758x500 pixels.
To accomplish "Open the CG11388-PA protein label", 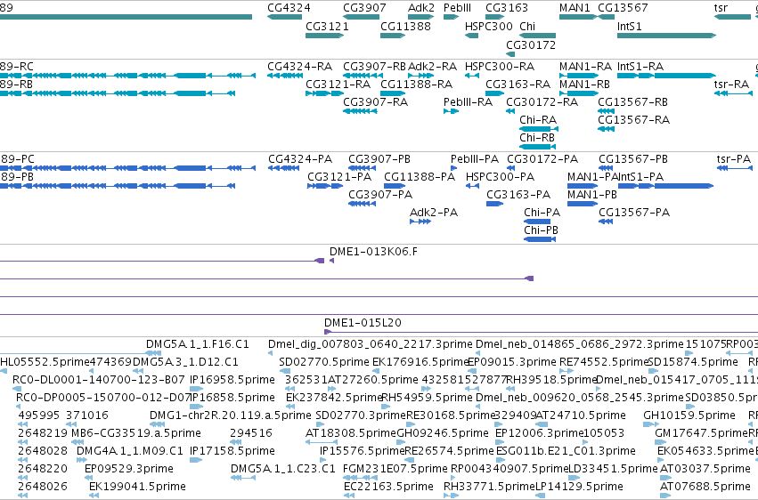I will coord(420,177).
